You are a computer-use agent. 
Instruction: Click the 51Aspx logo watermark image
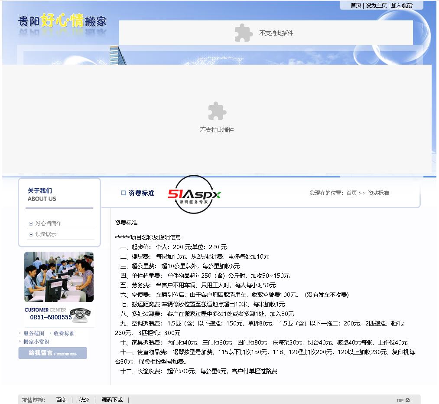pos(194,194)
